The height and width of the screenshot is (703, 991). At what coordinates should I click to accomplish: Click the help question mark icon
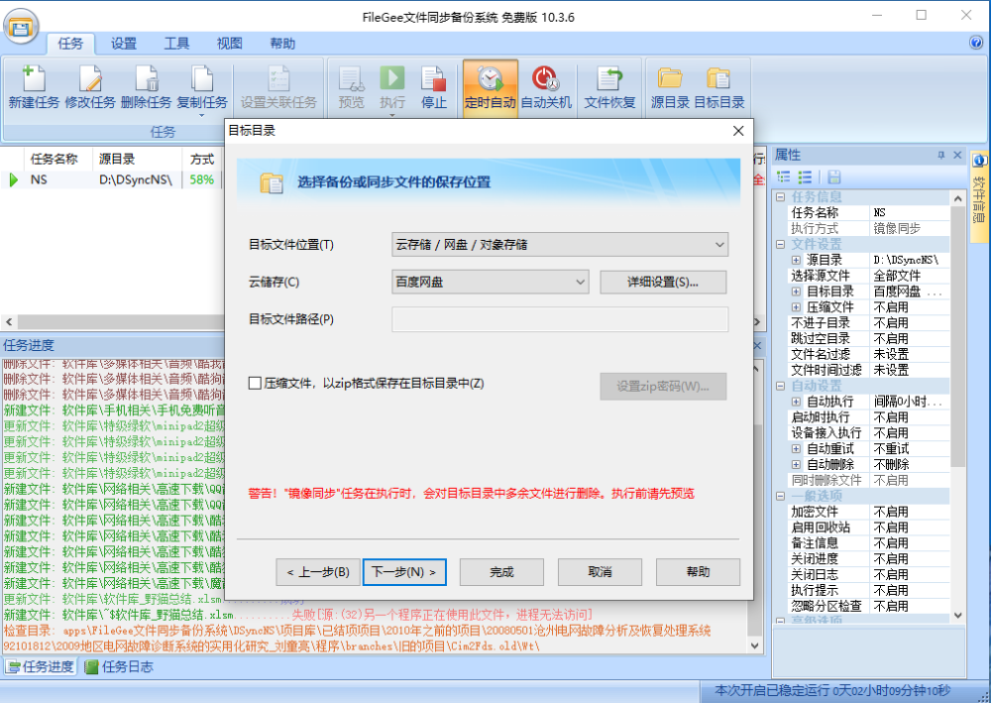pyautogui.click(x=976, y=43)
